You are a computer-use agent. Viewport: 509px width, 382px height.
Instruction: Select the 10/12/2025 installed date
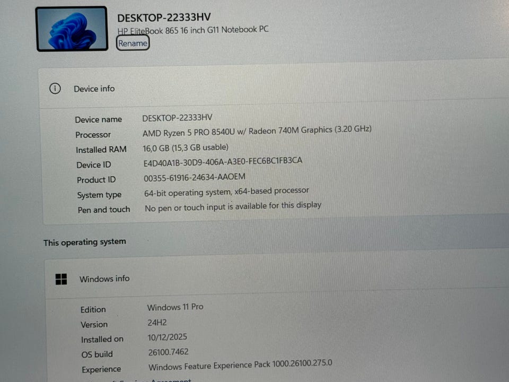pos(167,337)
